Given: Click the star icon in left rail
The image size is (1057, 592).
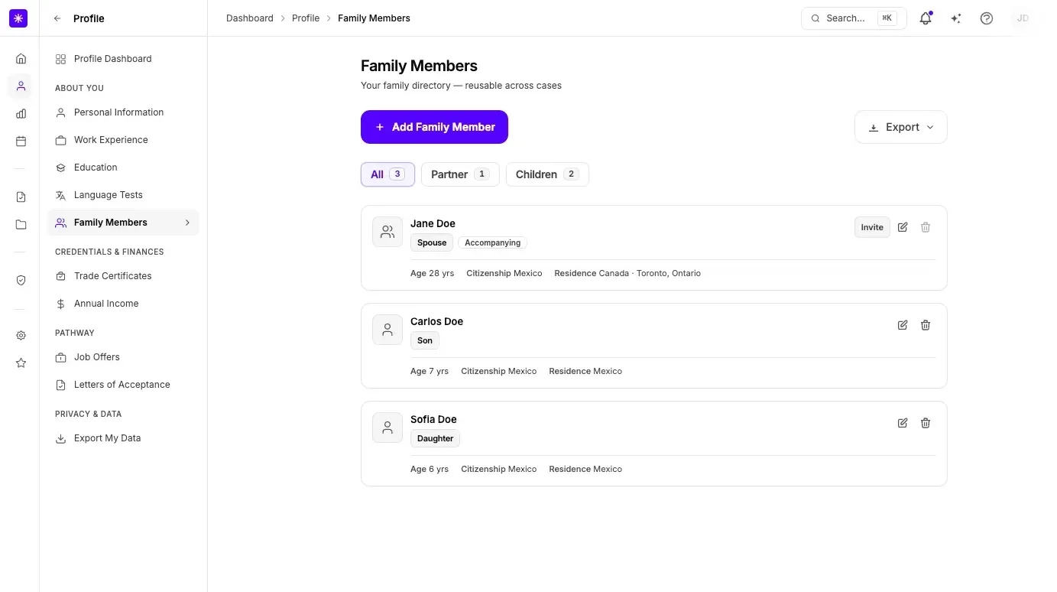Looking at the screenshot, I should (21, 363).
